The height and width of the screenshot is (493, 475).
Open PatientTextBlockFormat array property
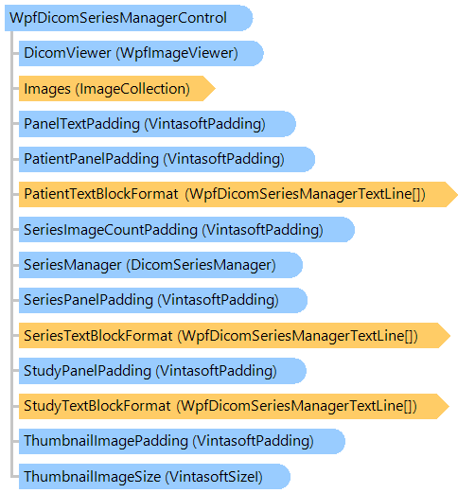click(x=238, y=194)
